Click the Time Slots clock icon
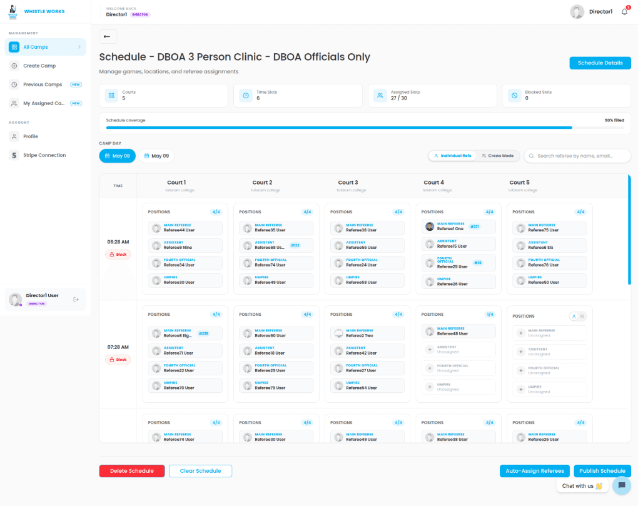638x506 pixels. point(246,96)
